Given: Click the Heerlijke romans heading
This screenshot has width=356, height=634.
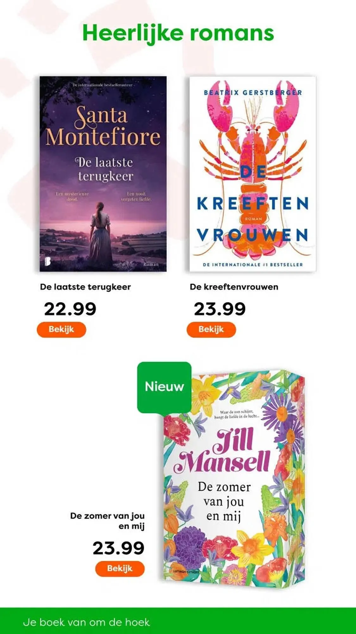Looking at the screenshot, I should [x=178, y=33].
